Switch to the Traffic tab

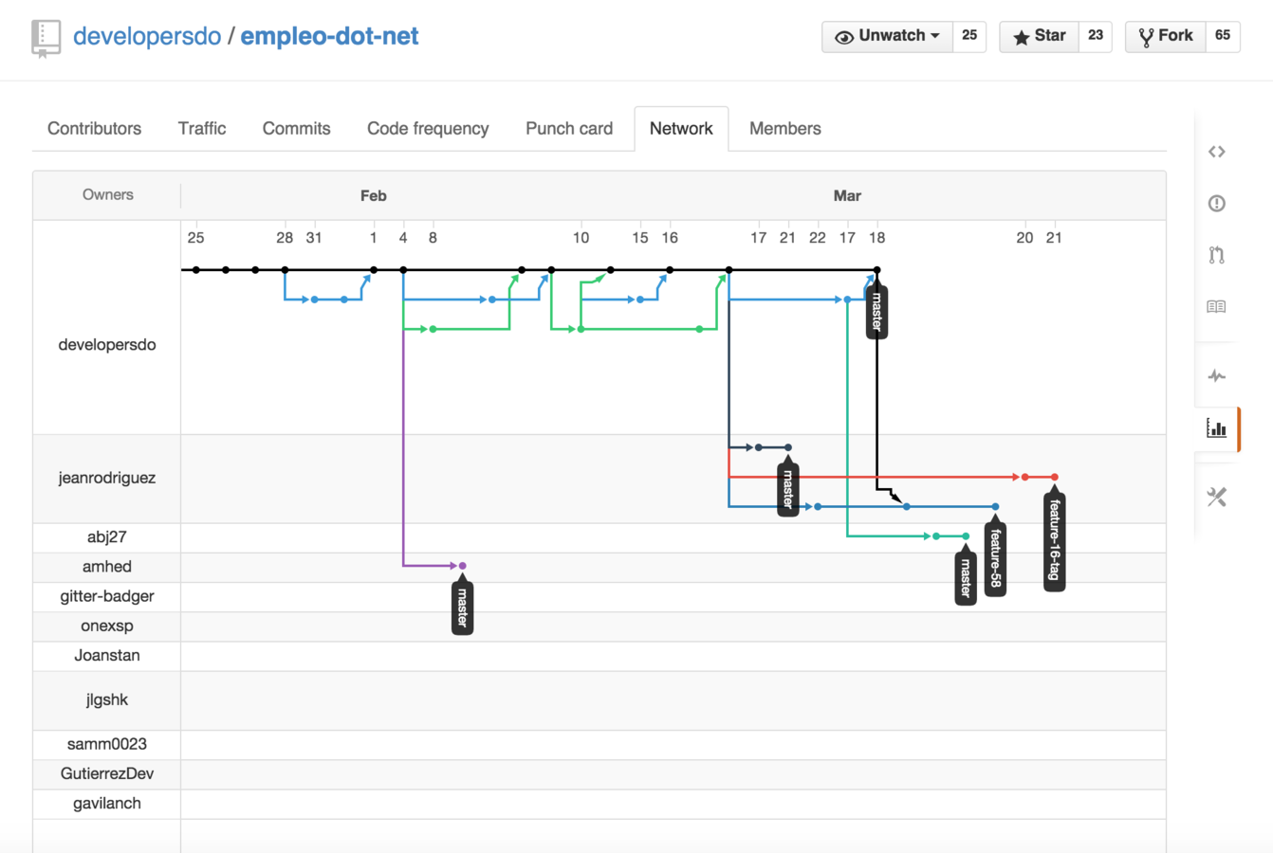[202, 129]
